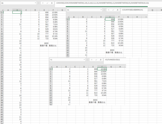Select column E header in the E1 sheet
Image resolution: width=162 pixels, height=124 pixels.
(x=110, y=17)
